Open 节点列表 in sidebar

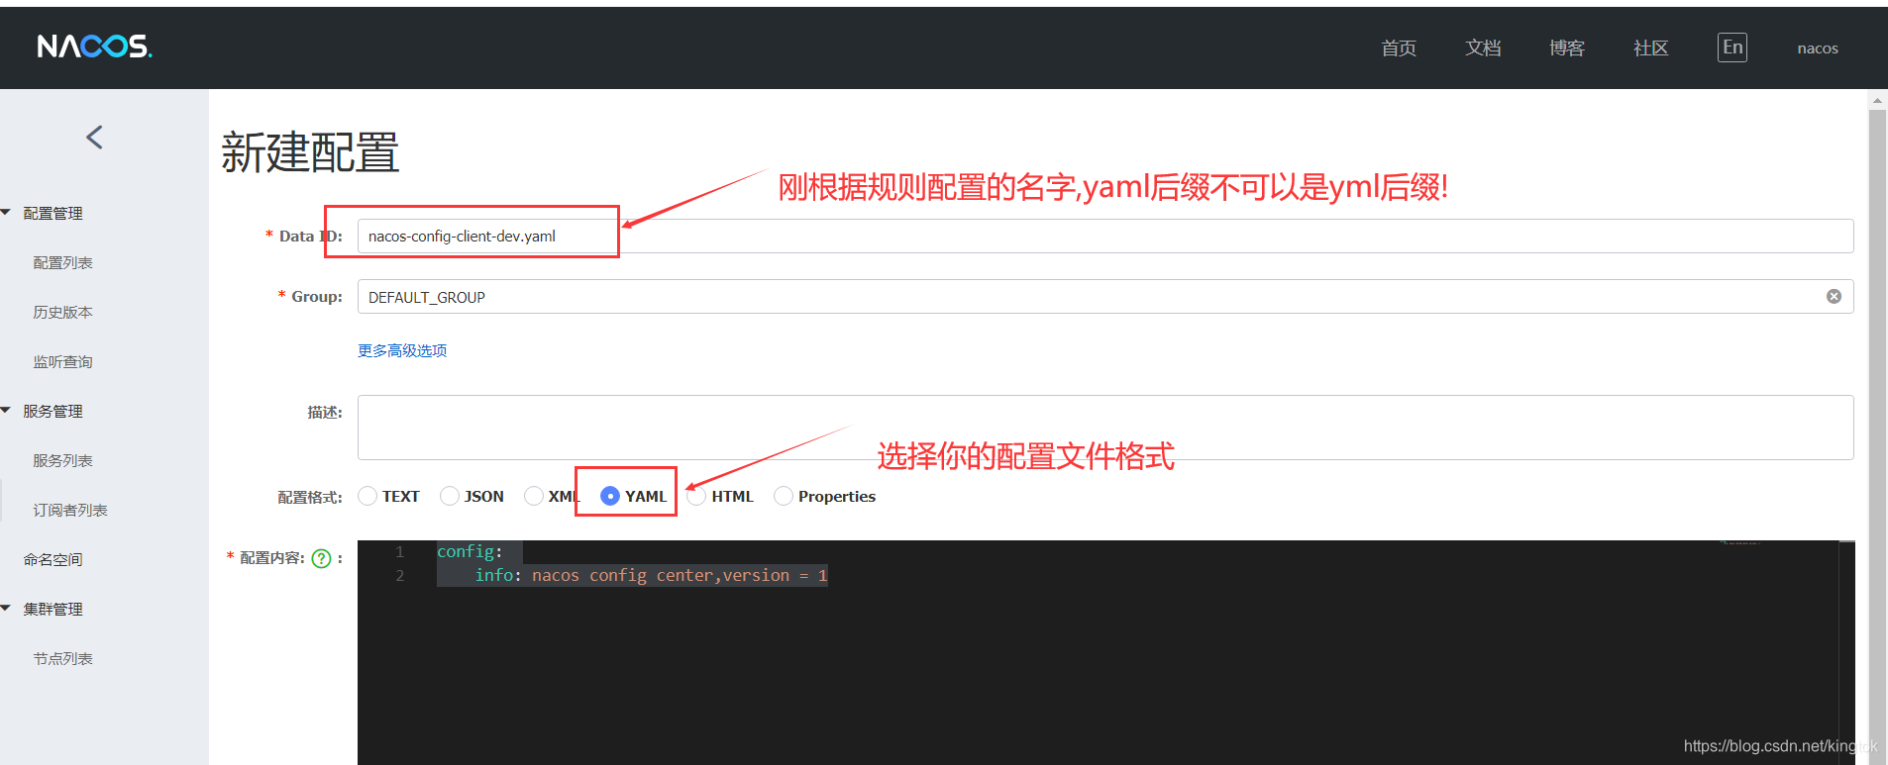pyautogui.click(x=62, y=658)
